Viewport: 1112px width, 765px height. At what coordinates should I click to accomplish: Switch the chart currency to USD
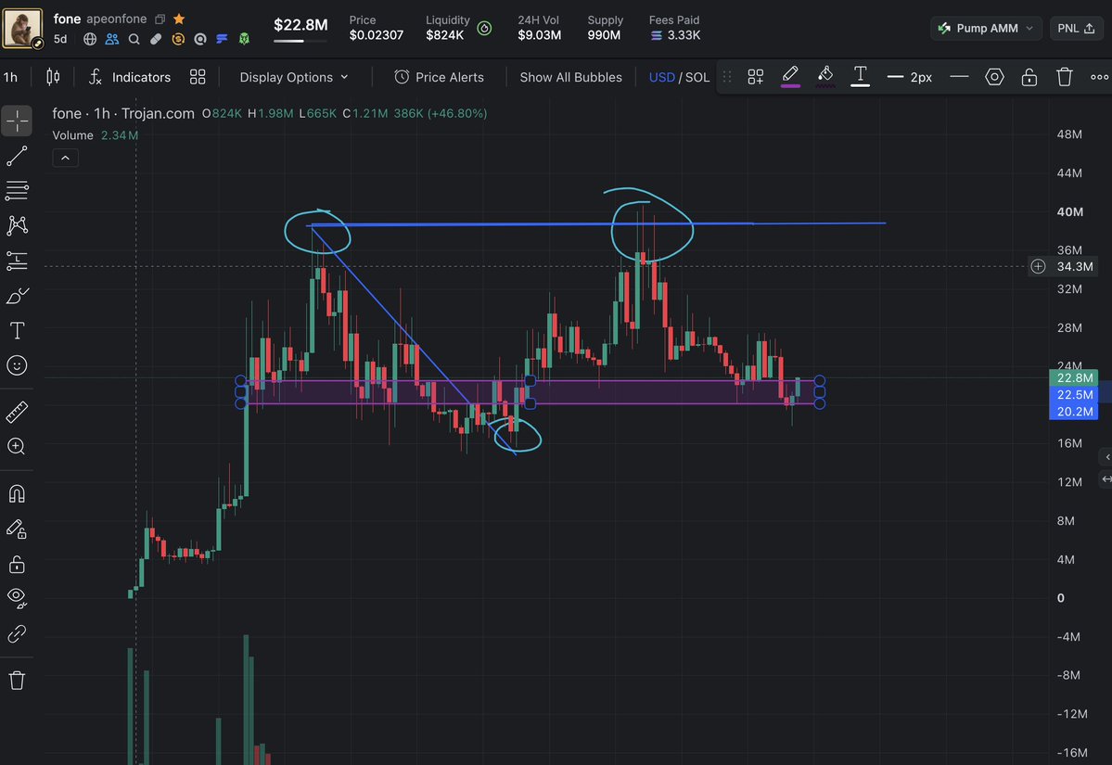[661, 77]
